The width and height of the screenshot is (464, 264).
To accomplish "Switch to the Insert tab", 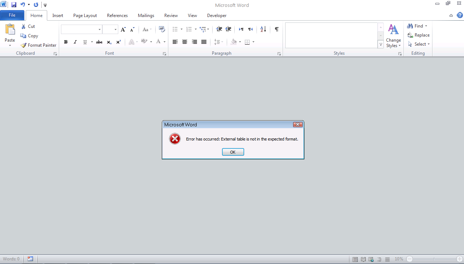I will [58, 16].
